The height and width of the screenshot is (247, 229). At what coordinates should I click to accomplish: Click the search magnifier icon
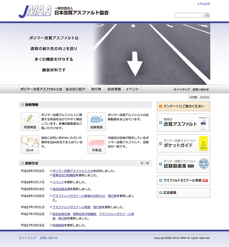(207, 15)
